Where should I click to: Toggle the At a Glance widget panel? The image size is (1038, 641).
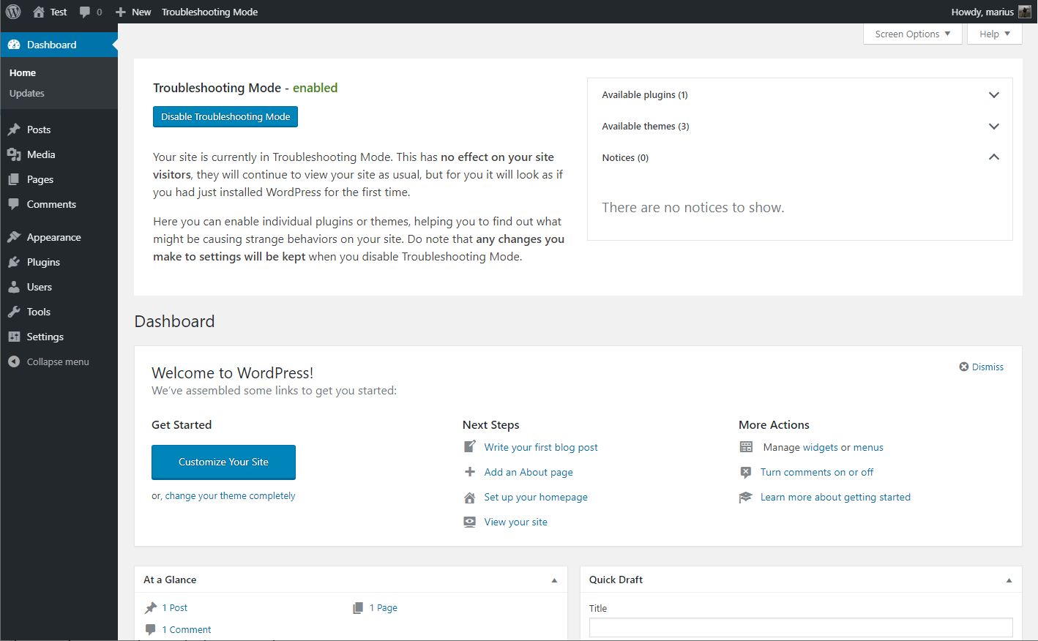coord(554,580)
